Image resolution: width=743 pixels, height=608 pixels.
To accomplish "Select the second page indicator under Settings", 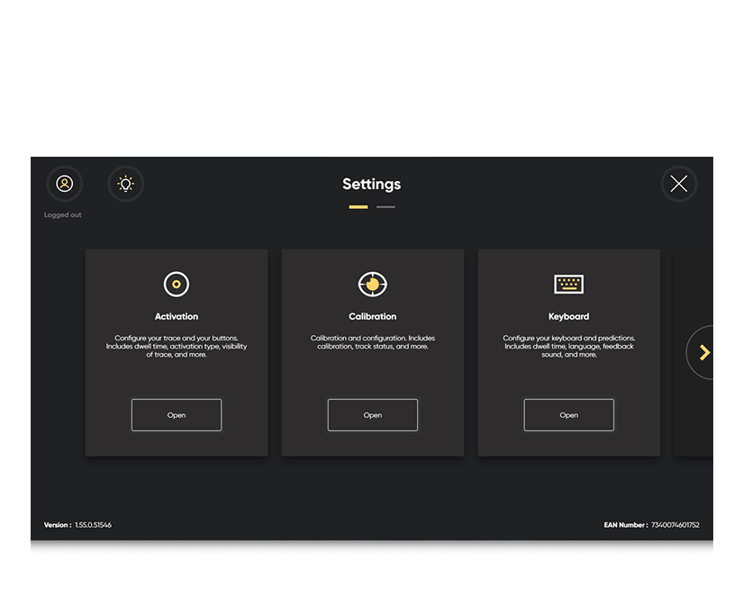I will tap(385, 206).
